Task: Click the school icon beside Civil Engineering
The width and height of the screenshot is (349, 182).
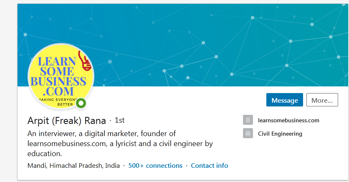Action: (248, 133)
